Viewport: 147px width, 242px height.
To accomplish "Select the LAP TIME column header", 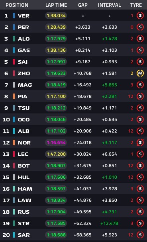I will pos(56,5).
